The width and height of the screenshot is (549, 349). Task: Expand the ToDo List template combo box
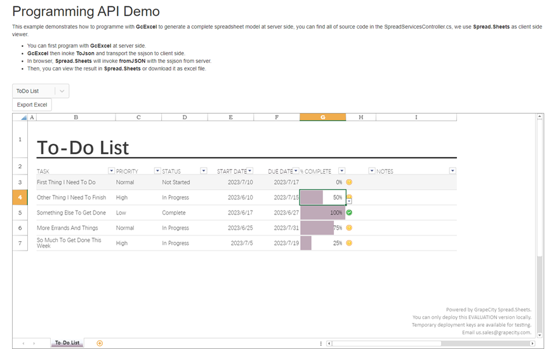[x=62, y=91]
